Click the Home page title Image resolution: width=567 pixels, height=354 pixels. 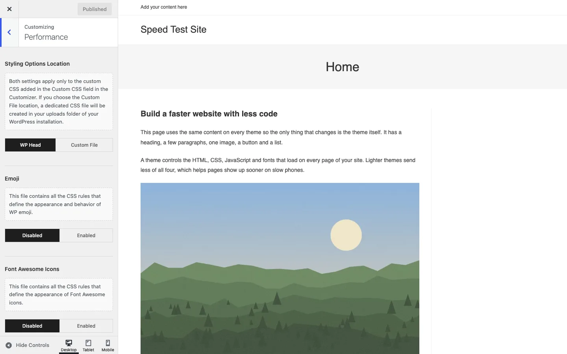click(343, 67)
